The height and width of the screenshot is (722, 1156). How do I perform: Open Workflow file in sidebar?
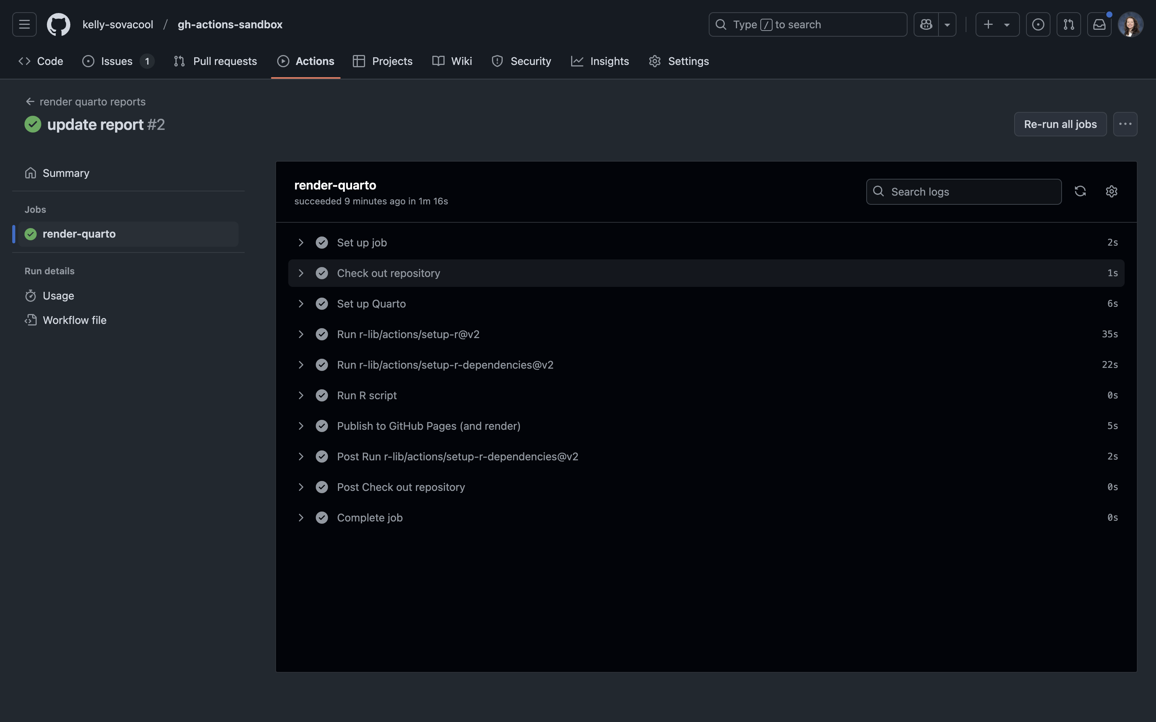(75, 321)
